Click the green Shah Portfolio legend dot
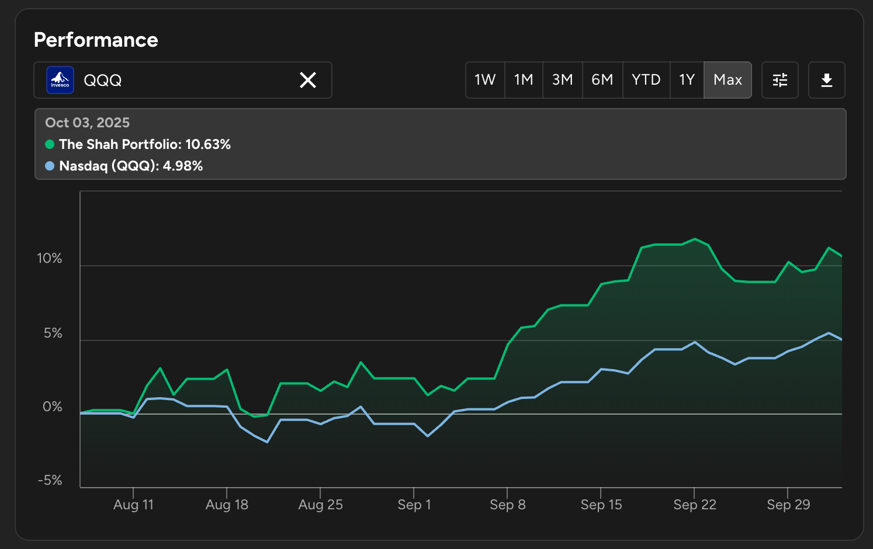The height and width of the screenshot is (549, 873). 50,144
